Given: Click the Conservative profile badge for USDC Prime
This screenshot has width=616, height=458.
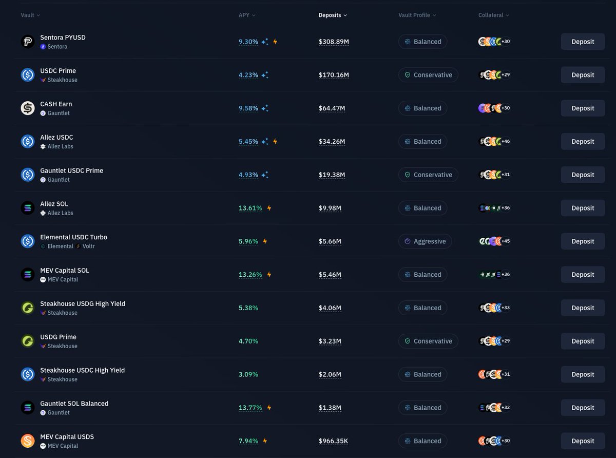Looking at the screenshot, I should point(428,75).
